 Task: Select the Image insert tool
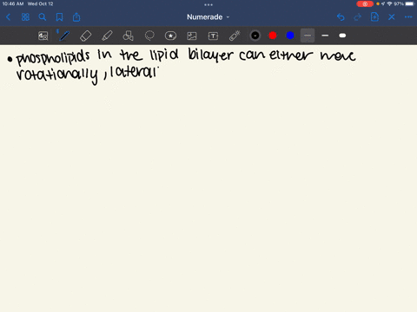coord(192,36)
